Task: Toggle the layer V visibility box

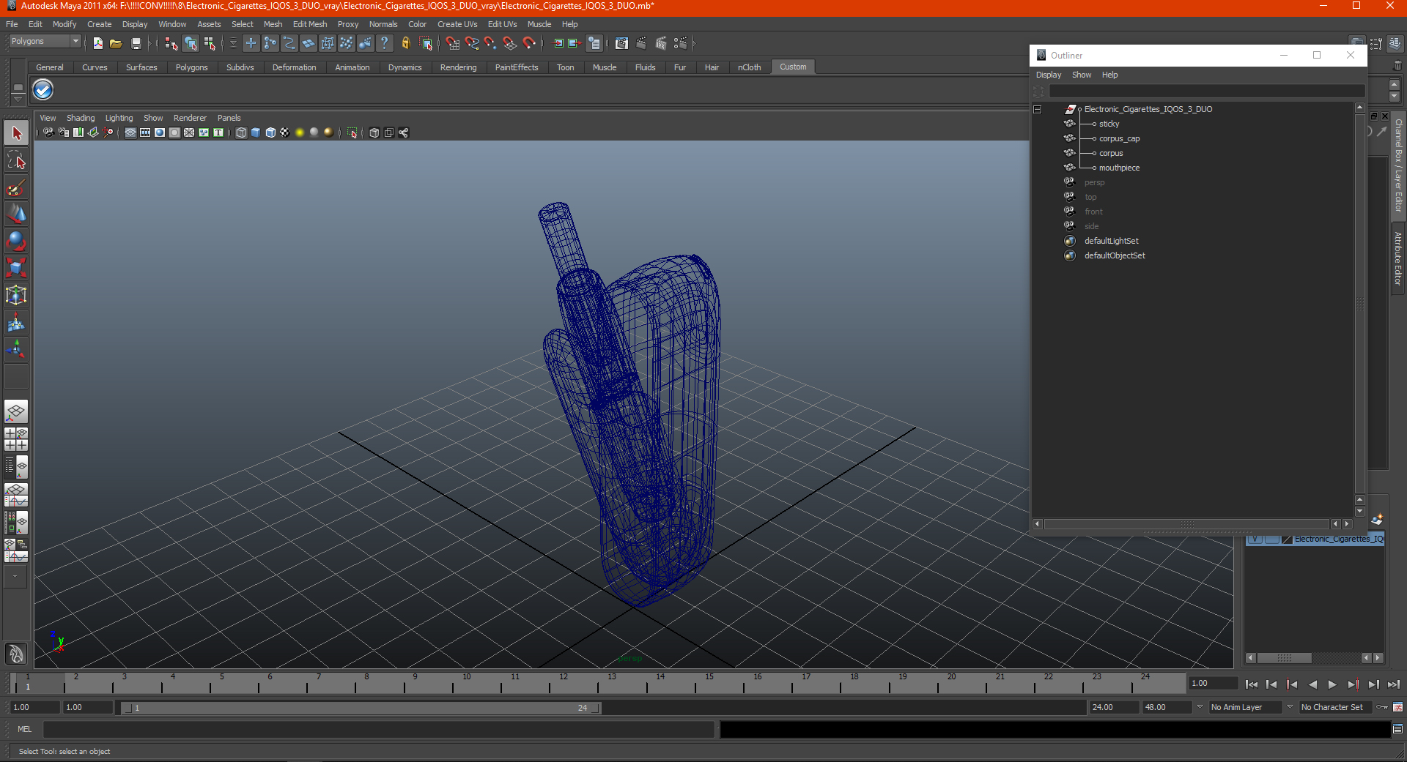Action: (x=1255, y=539)
